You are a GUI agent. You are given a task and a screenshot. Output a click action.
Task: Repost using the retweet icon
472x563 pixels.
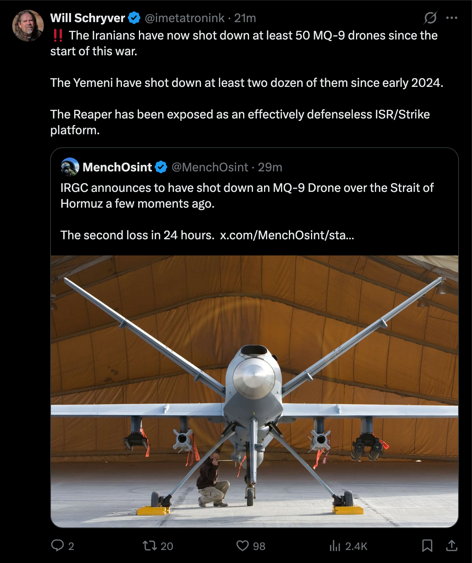click(150, 546)
